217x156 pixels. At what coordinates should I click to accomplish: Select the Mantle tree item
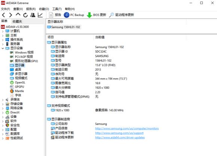pyautogui.click(x=17, y=91)
